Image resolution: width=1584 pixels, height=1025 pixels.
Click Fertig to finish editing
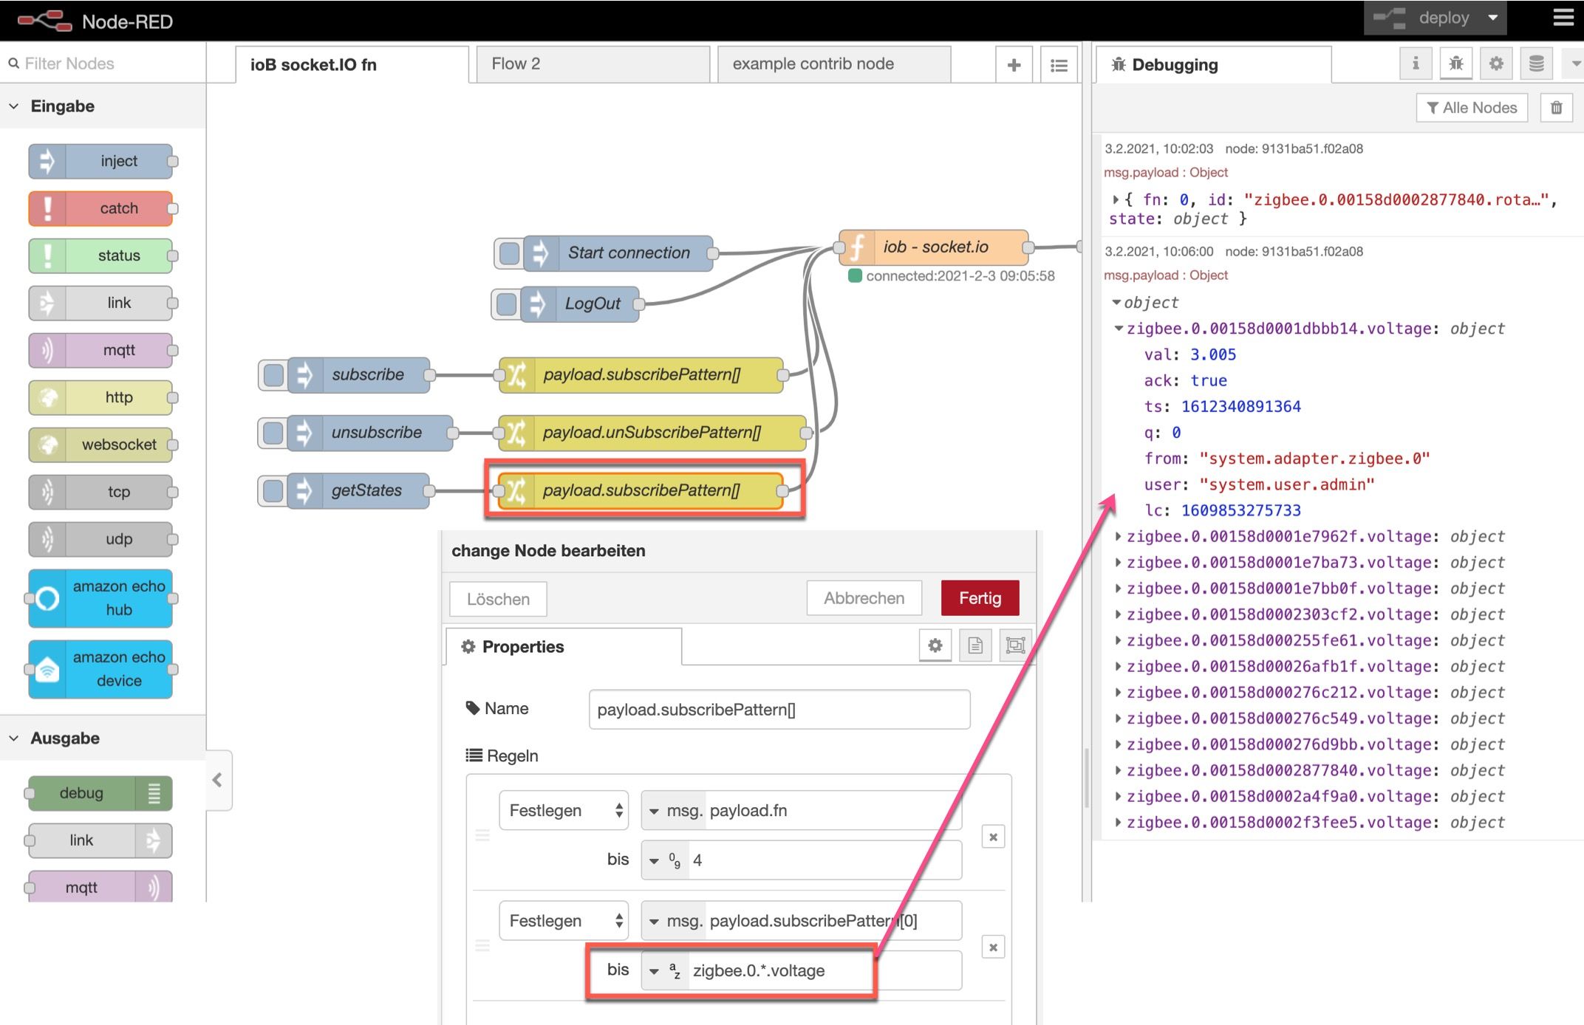[x=980, y=598]
